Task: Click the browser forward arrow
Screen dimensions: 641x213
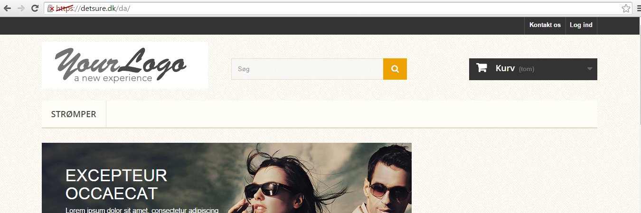Action: pyautogui.click(x=21, y=8)
